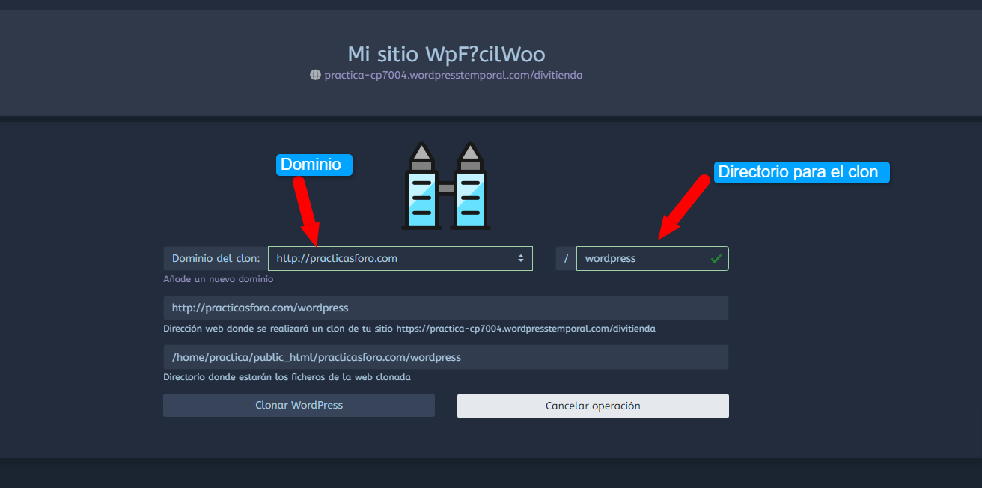Click the clone directory field containing wordpress
Image resolution: width=982 pixels, height=488 pixels.
click(652, 258)
